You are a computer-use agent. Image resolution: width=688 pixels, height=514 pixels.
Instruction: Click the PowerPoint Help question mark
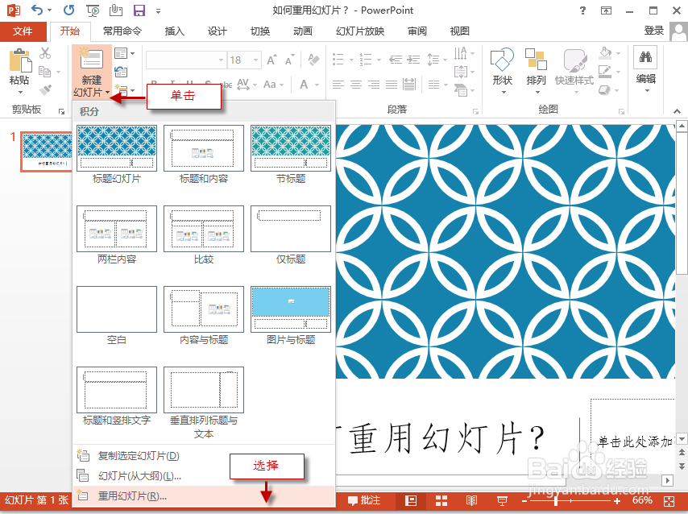[582, 10]
